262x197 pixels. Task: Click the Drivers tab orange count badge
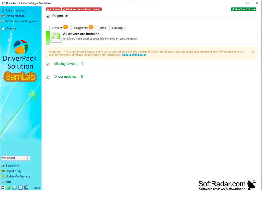(65, 27)
